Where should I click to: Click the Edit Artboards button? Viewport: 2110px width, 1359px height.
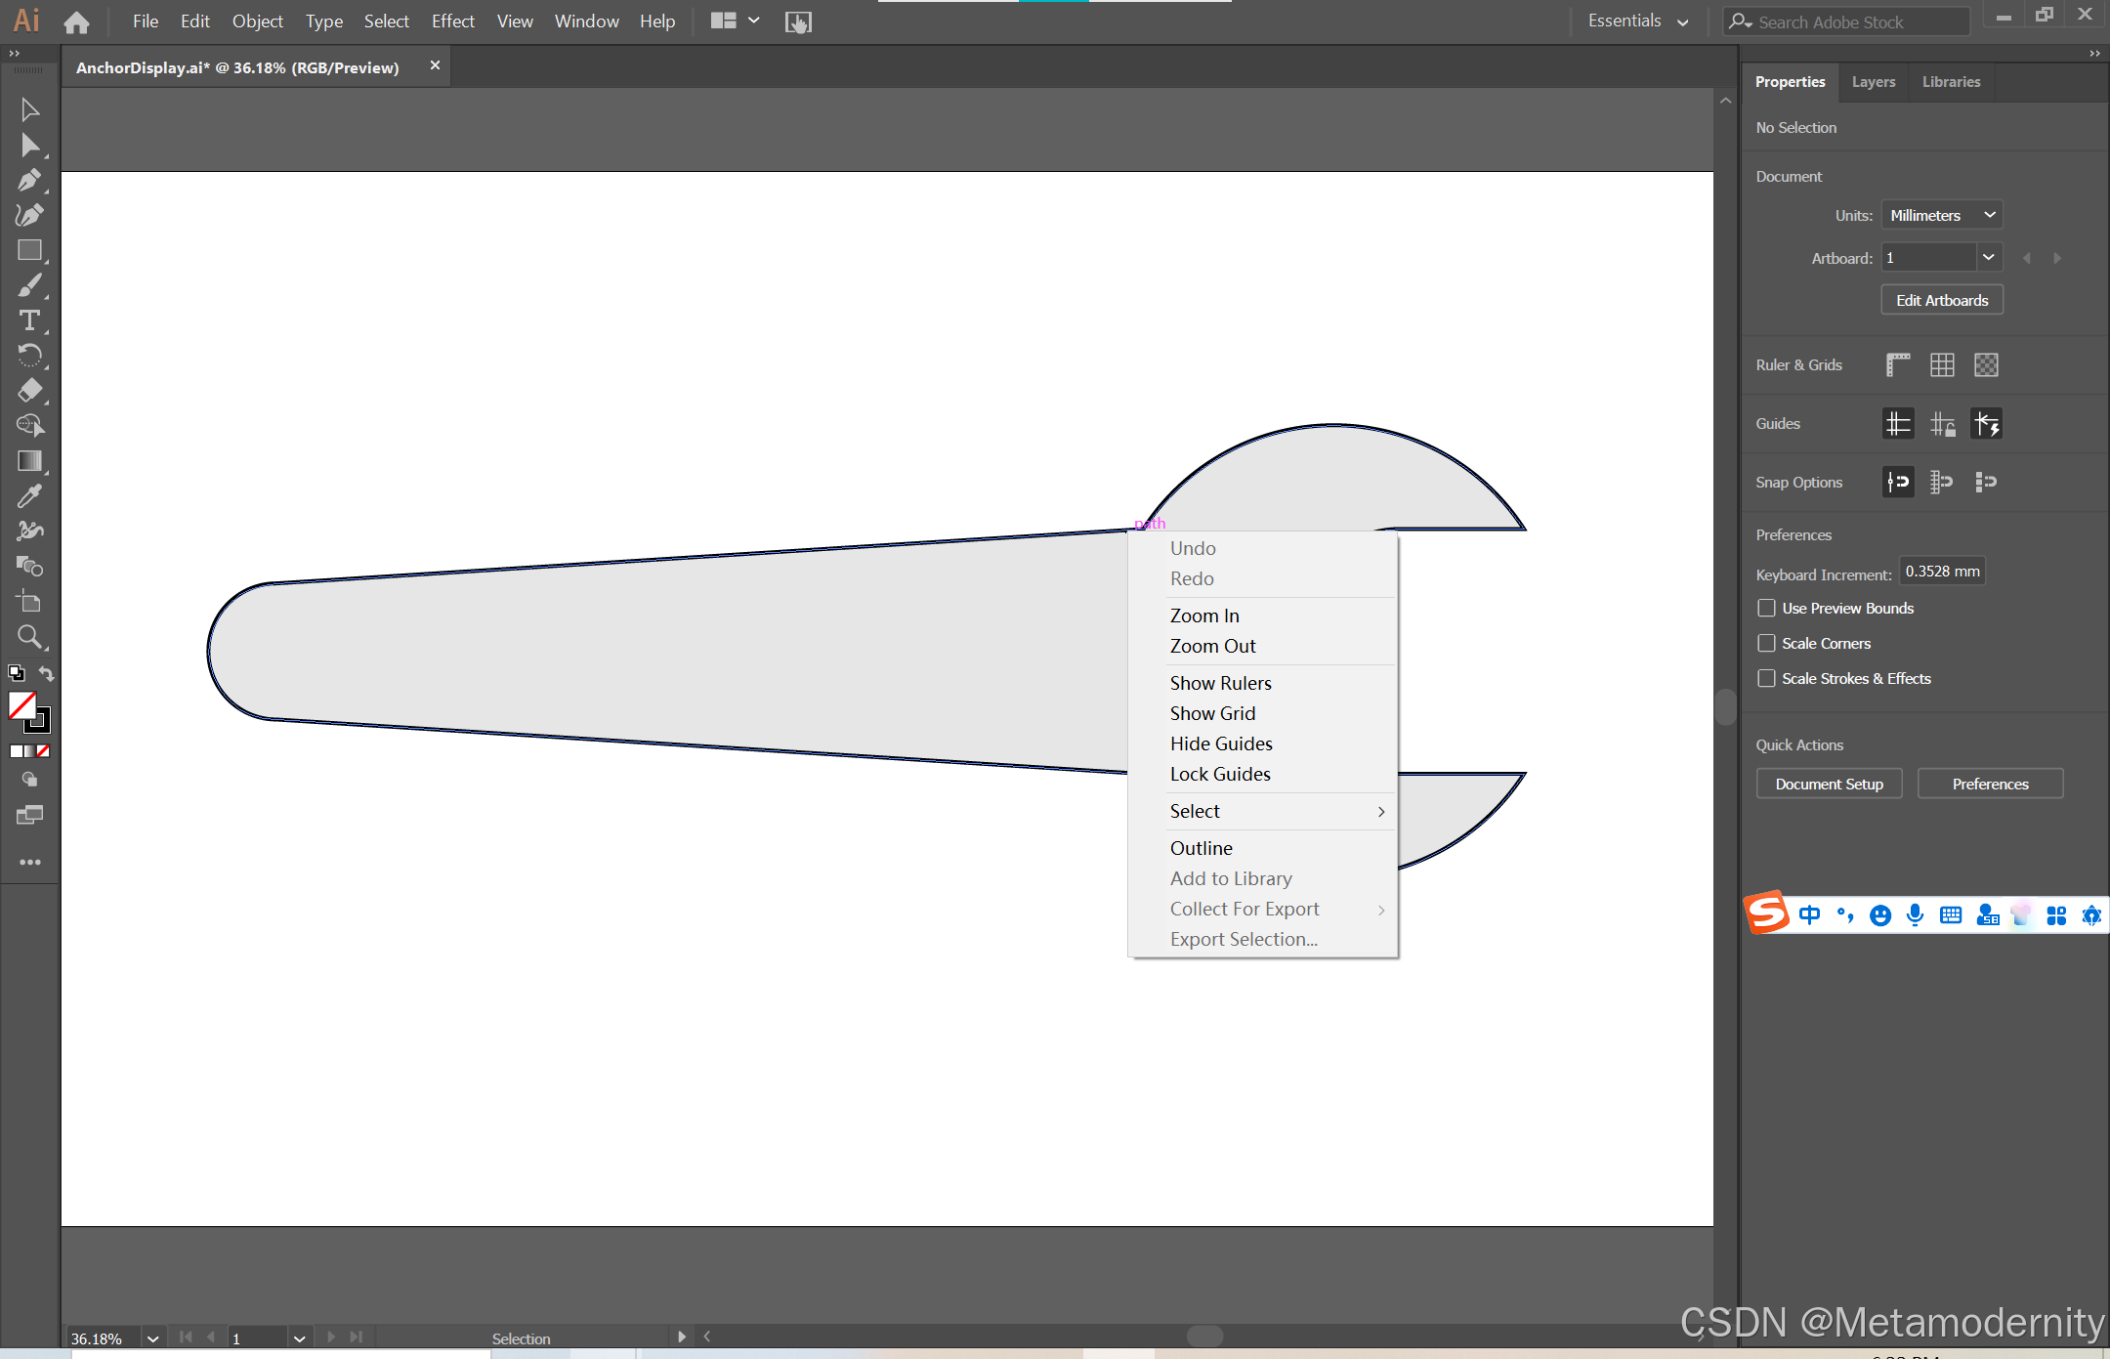(1941, 300)
